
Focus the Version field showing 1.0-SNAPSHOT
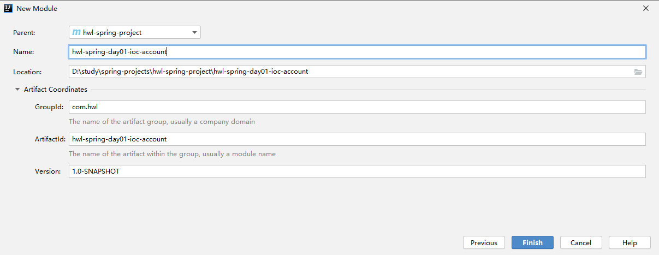point(357,171)
